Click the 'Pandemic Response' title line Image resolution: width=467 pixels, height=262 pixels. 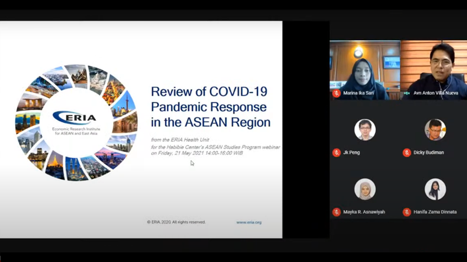click(209, 107)
